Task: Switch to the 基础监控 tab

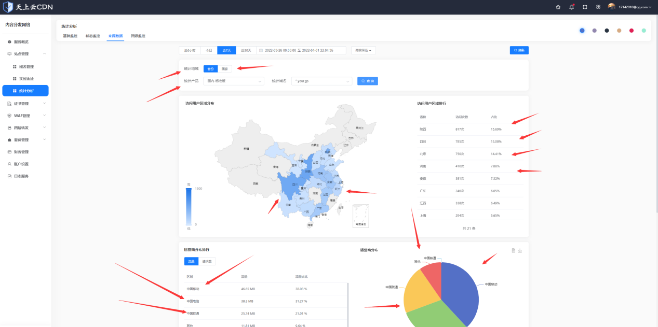Action: tap(70, 36)
